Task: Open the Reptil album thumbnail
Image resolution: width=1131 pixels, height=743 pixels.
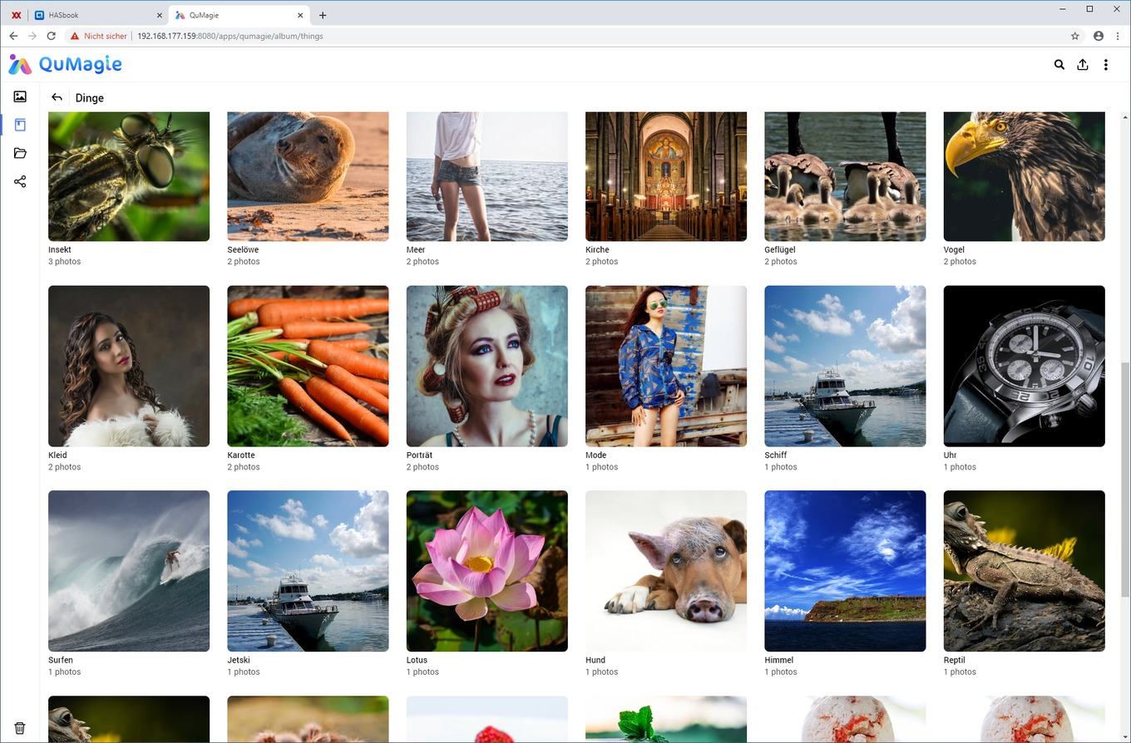Action: [1025, 571]
